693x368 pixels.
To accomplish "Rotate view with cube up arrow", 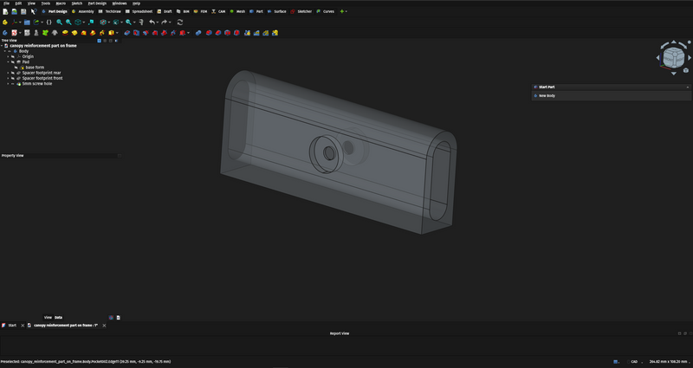I will pyautogui.click(x=674, y=42).
